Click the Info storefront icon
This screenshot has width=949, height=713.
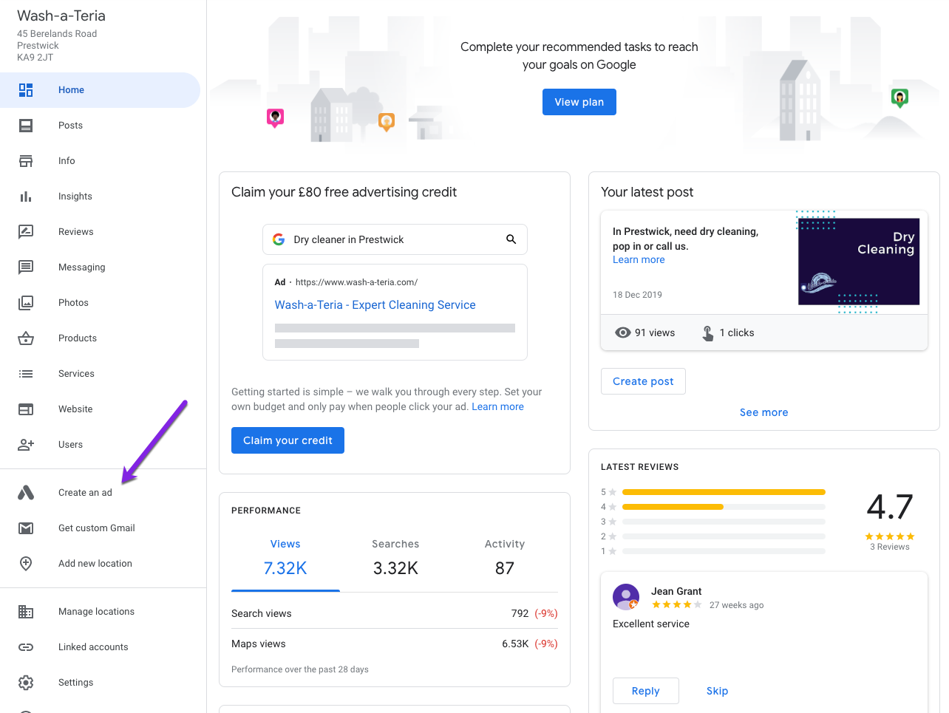(x=26, y=161)
